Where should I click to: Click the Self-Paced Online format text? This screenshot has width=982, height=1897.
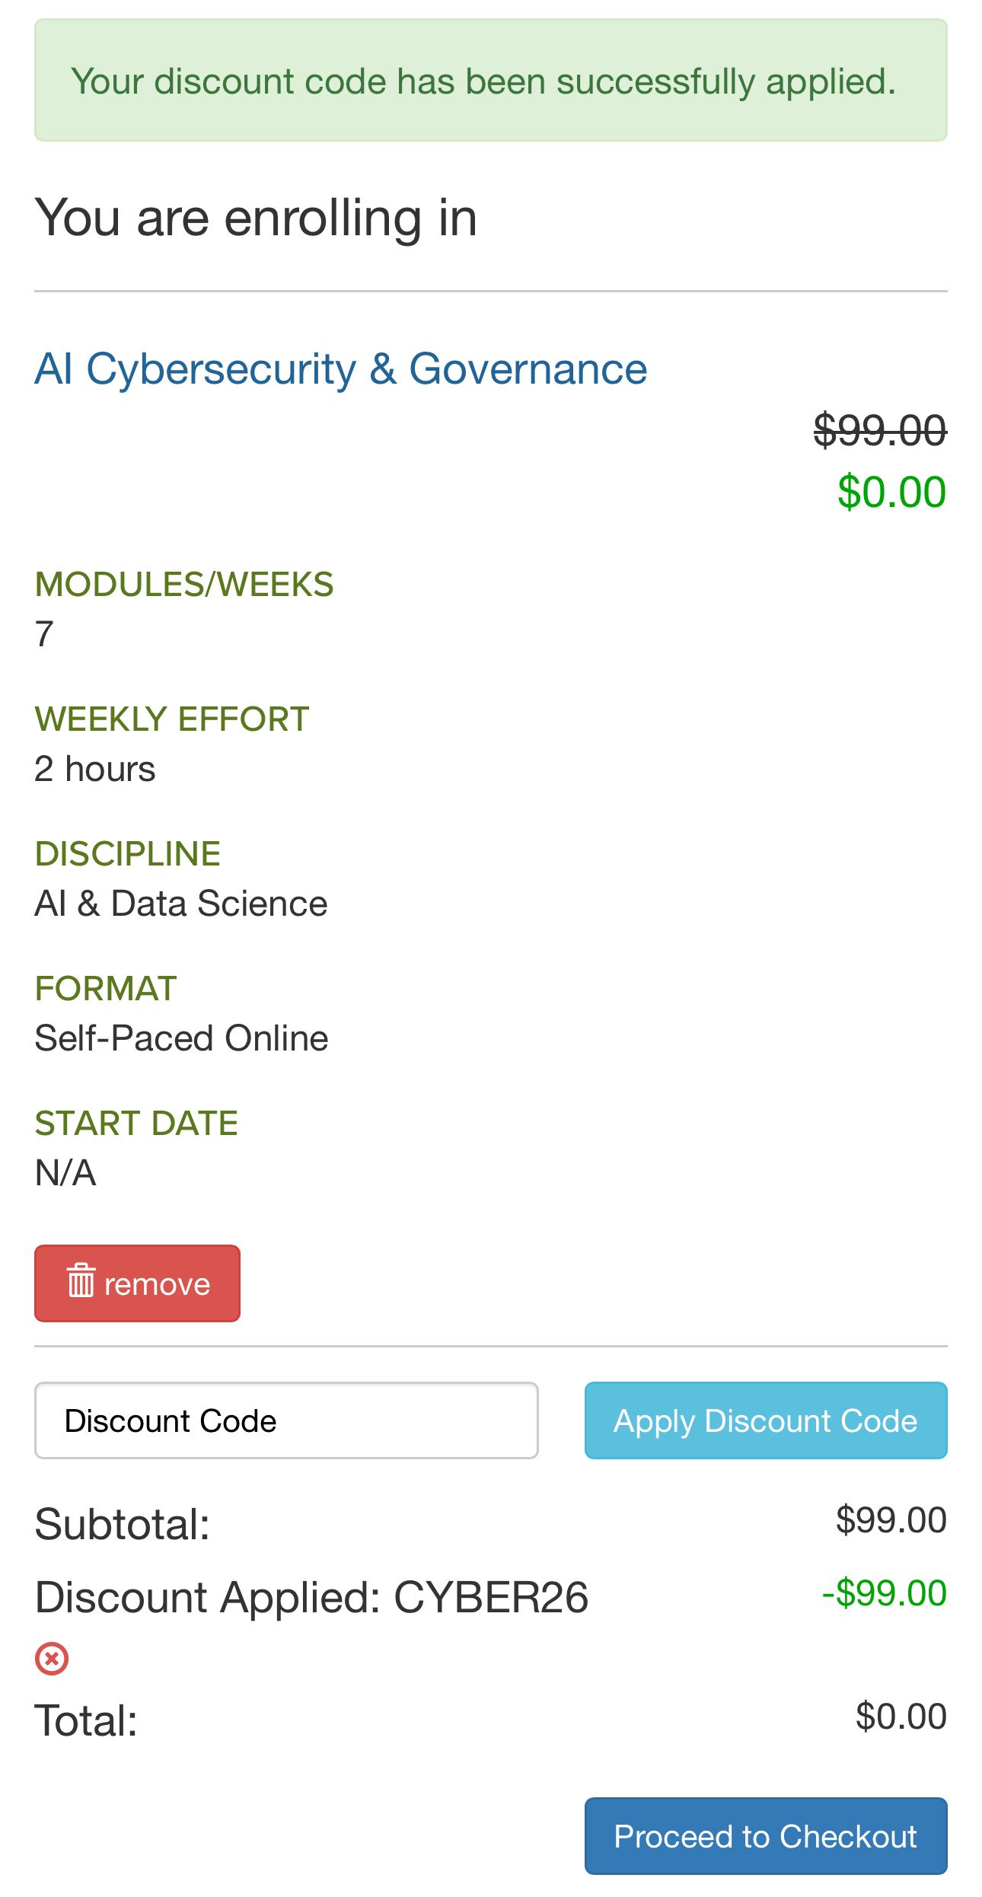point(182,1038)
